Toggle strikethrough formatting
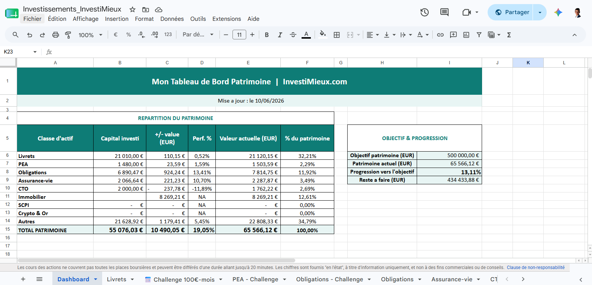Screen dimensions: 592x285 point(293,35)
